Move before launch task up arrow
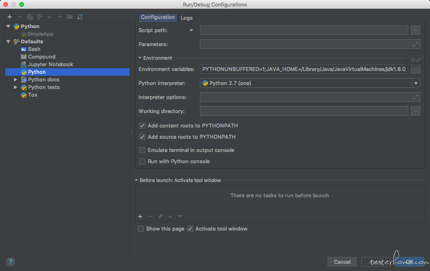This screenshot has width=430, height=271. [x=170, y=216]
